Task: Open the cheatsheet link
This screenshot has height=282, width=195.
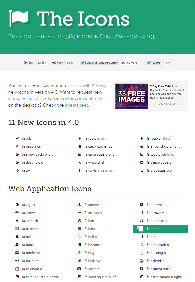Action: (x=77, y=105)
